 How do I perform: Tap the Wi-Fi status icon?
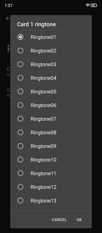pyautogui.click(x=88, y=5)
